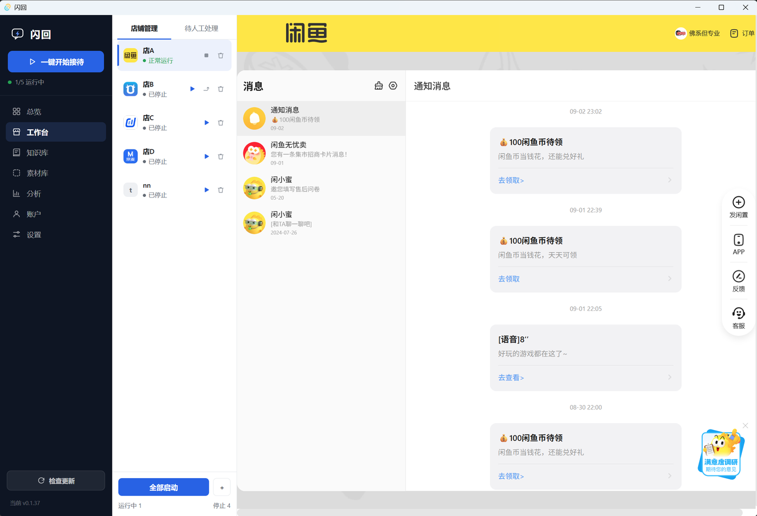Close the 满意度调研 survey popup

[x=745, y=426]
